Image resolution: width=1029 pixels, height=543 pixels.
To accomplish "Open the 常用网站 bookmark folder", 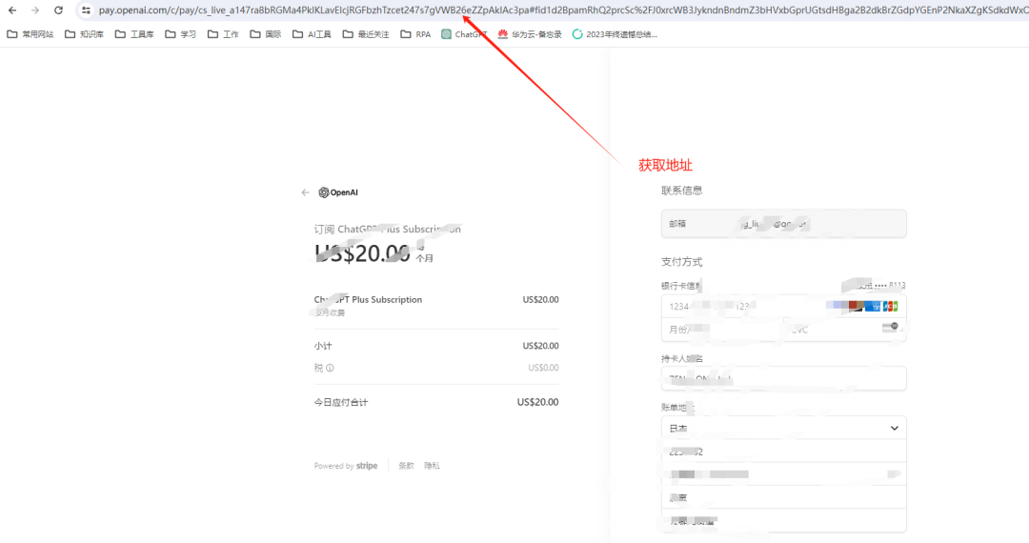I will pos(30,34).
